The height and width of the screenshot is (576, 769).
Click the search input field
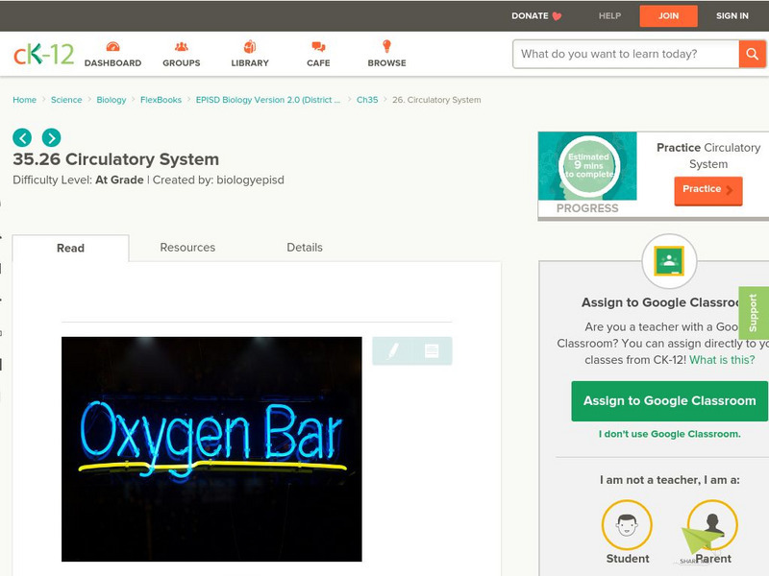coord(625,54)
